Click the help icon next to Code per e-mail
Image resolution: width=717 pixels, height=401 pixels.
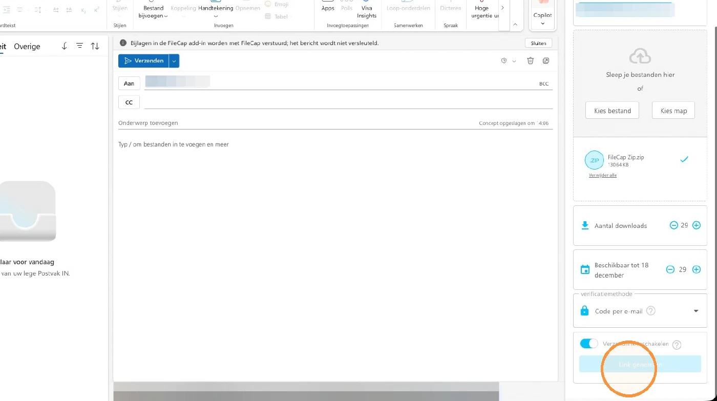(651, 311)
